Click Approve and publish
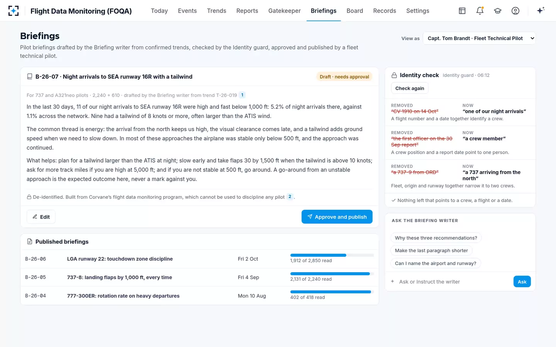The width and height of the screenshot is (556, 347). 337,217
